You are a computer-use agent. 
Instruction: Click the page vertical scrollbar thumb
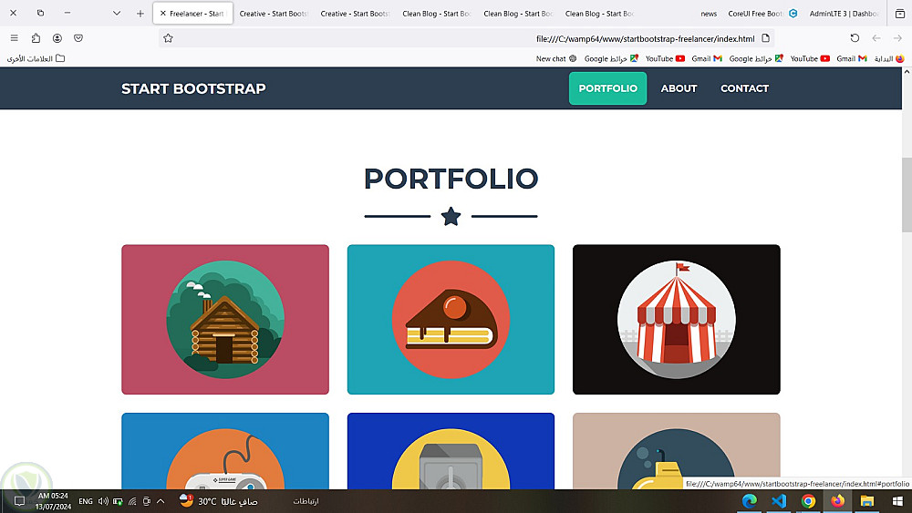pos(907,195)
